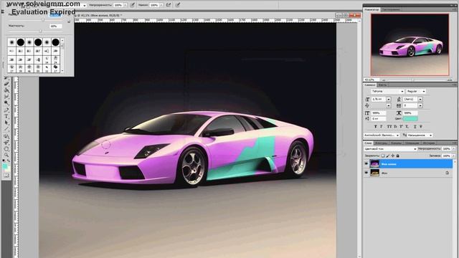This screenshot has width=459, height=258.
Task: Toggle subscript text style
Action: [407, 127]
